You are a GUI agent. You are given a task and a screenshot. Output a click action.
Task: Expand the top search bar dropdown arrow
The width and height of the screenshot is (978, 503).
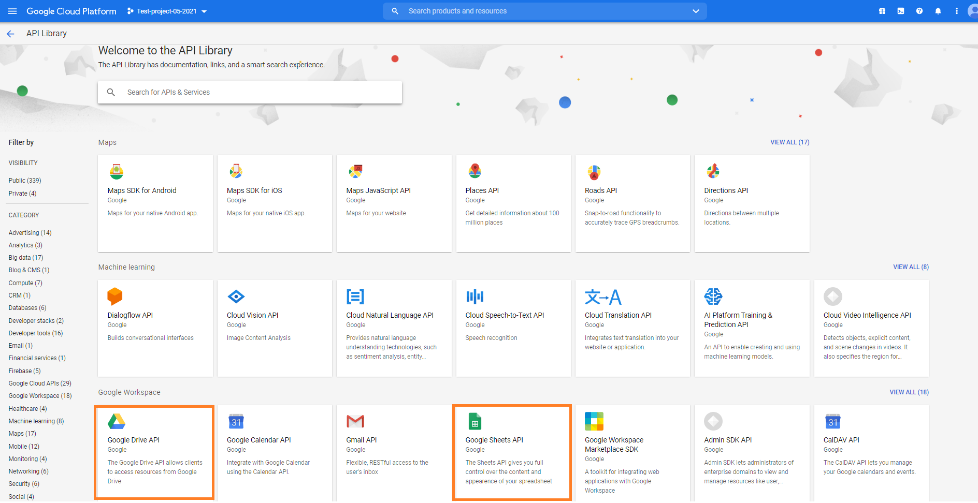[x=696, y=11]
